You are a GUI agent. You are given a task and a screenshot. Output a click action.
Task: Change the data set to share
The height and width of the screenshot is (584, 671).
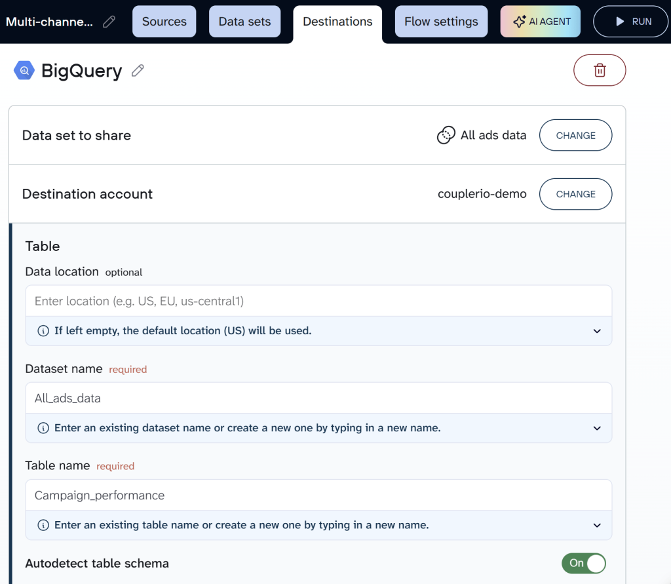575,135
